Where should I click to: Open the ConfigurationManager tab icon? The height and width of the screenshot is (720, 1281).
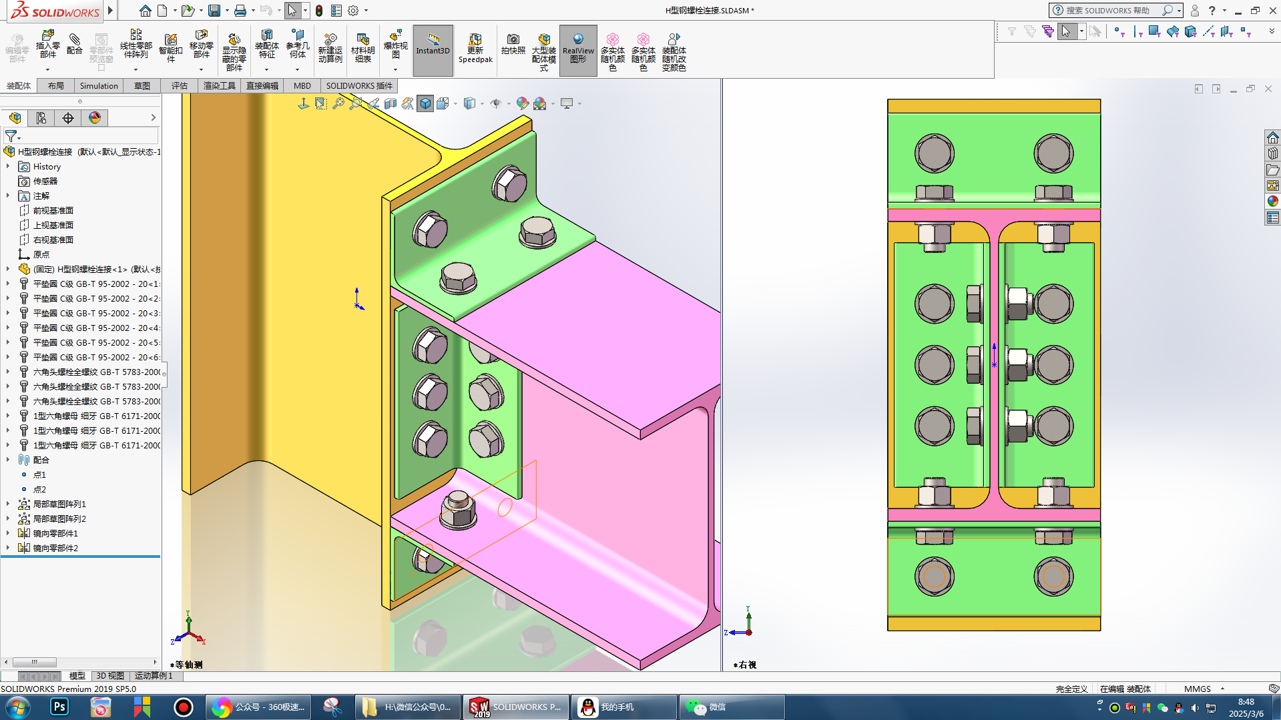(68, 118)
